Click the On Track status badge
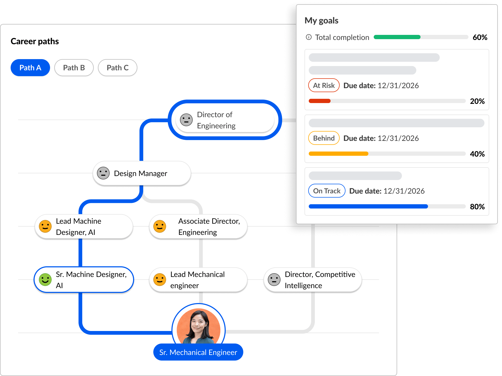The height and width of the screenshot is (376, 502). click(x=327, y=191)
